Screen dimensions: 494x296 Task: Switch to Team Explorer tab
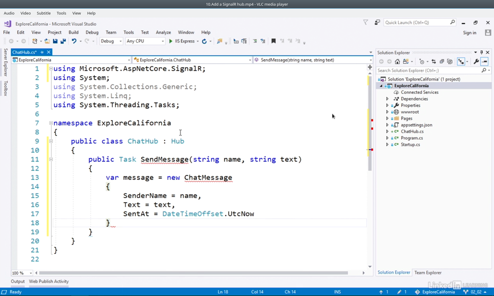click(428, 273)
